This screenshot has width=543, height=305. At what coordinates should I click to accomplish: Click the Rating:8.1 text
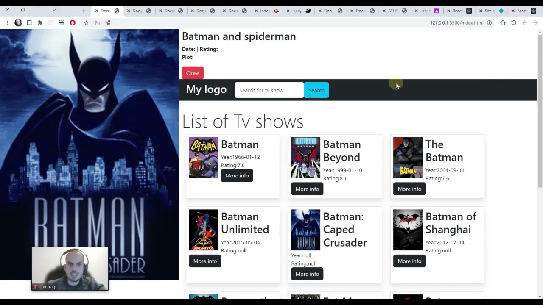[x=335, y=179]
